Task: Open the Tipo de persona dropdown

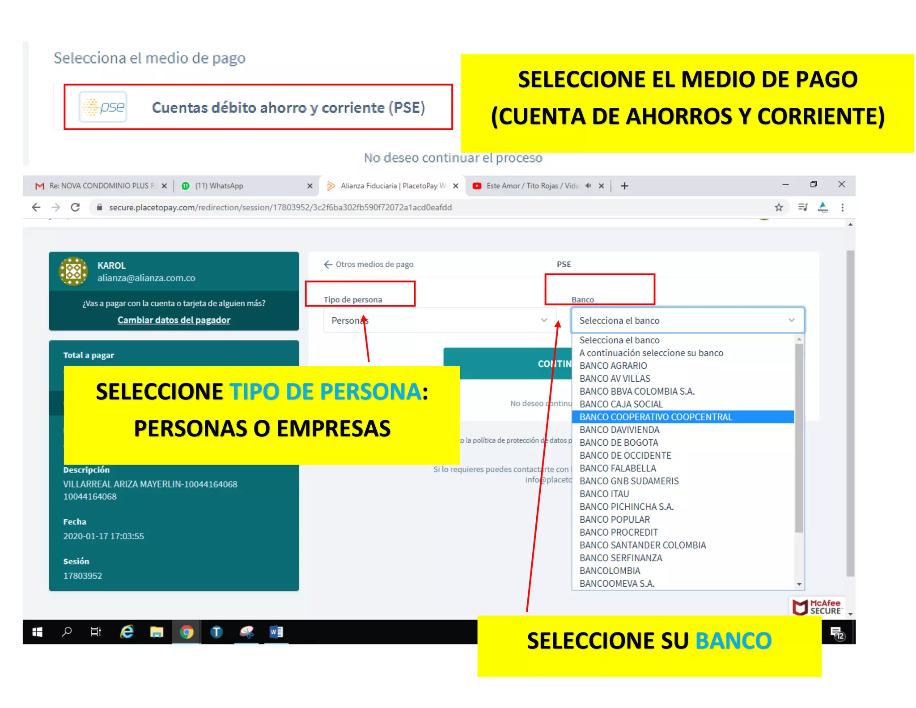Action: [440, 320]
